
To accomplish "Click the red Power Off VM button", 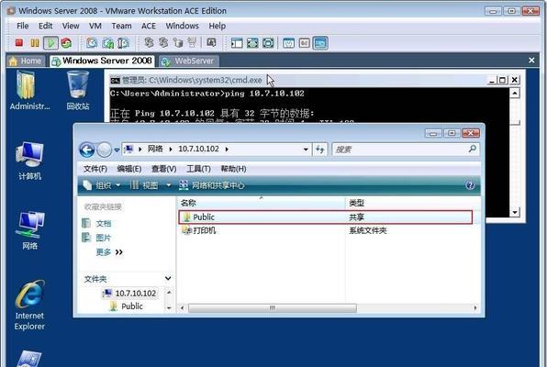I will (x=19, y=43).
